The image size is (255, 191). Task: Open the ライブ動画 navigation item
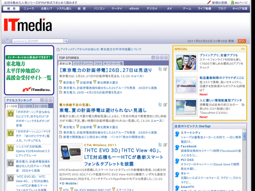[x=204, y=9]
